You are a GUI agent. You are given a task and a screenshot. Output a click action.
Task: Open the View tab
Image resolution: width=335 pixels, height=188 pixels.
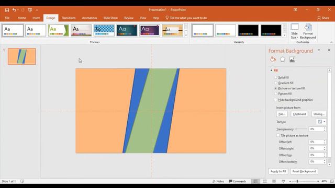[x=143, y=18]
